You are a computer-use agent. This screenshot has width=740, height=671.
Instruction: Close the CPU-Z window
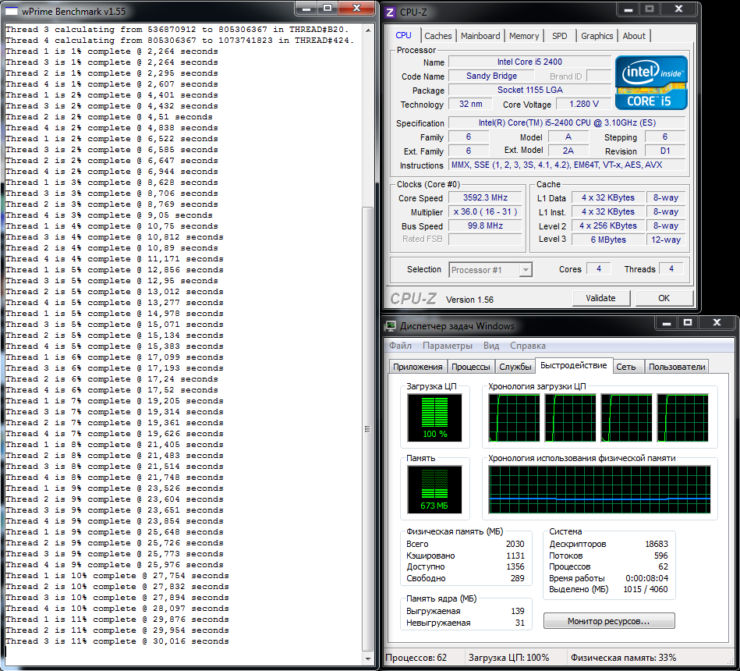point(677,9)
